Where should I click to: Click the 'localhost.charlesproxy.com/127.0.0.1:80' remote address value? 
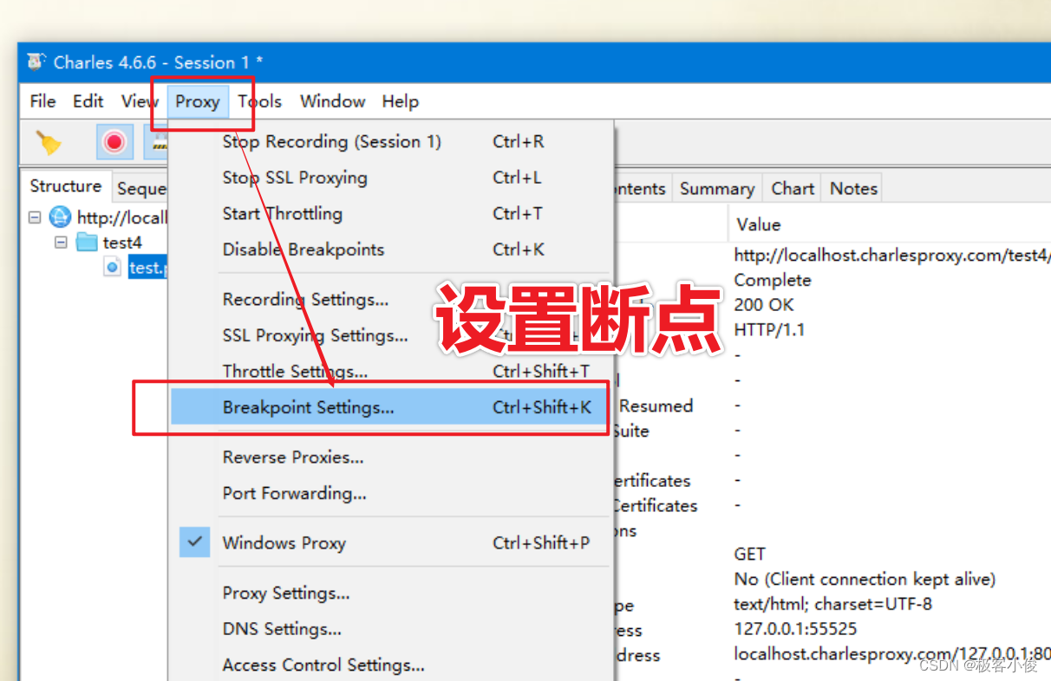pos(892,653)
